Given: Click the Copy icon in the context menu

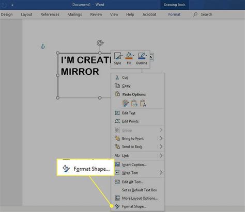Looking at the screenshot, I should pos(117,86).
